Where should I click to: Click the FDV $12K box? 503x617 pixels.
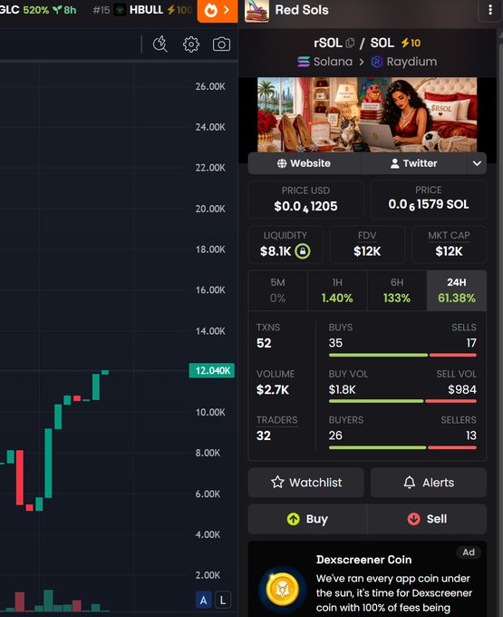click(367, 244)
